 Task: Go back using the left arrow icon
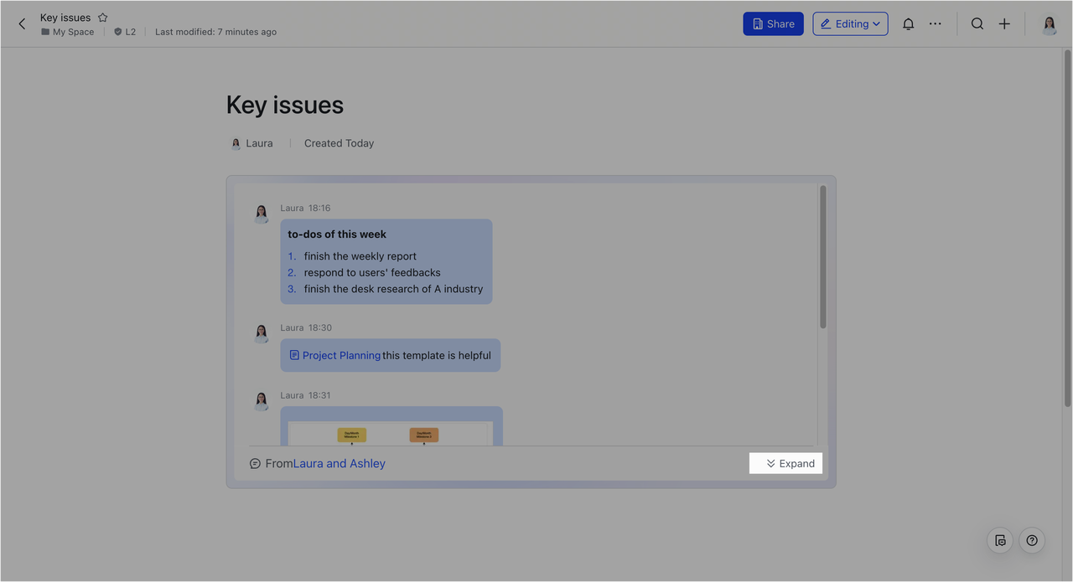coord(22,23)
